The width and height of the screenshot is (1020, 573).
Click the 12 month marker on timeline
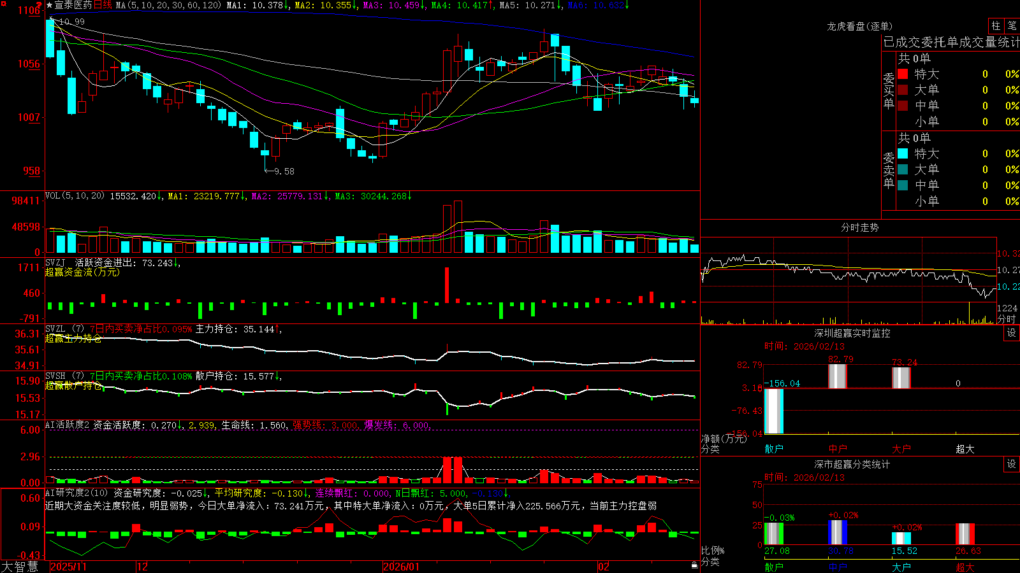(142, 567)
